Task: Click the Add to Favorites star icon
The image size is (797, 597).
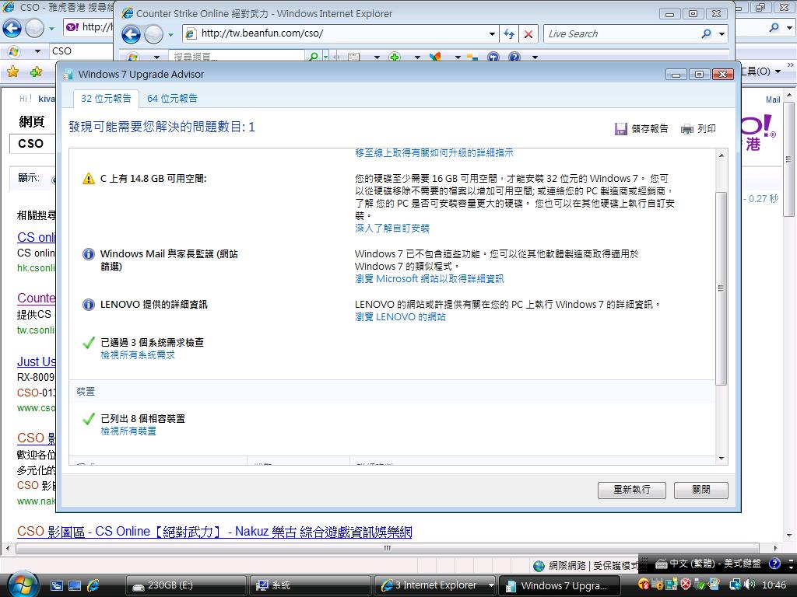Action: (36, 72)
